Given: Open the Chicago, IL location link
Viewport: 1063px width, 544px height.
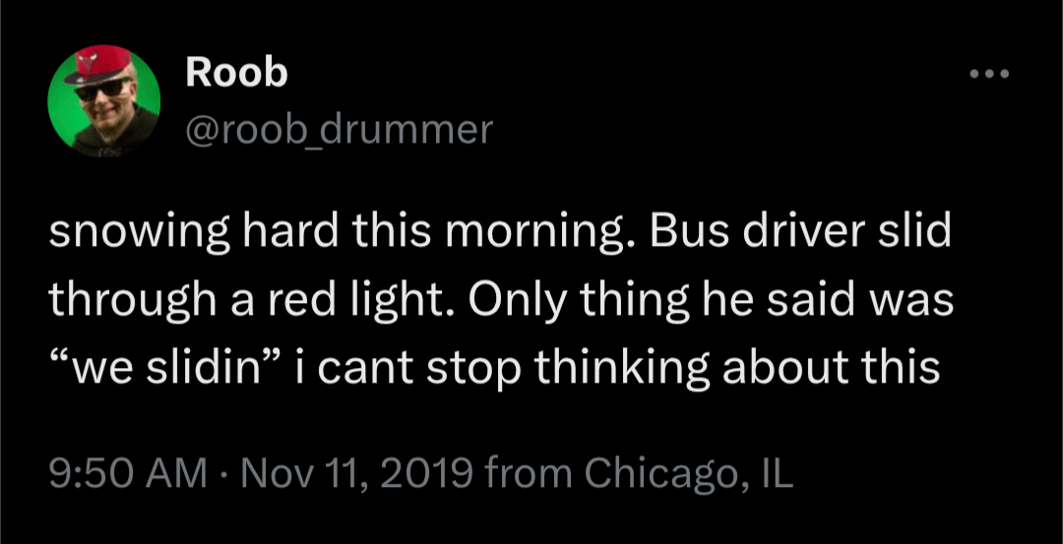Looking at the screenshot, I should 688,474.
